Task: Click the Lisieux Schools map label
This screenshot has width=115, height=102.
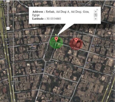Action: (x=35, y=2)
